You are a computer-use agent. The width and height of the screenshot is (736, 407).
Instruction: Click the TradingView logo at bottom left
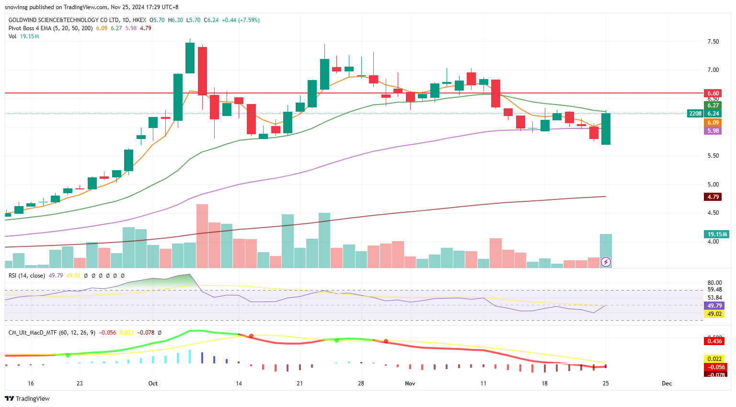(27, 398)
